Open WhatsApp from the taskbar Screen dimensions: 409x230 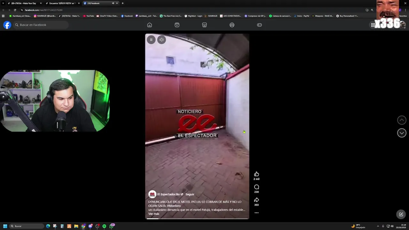tap(112, 226)
